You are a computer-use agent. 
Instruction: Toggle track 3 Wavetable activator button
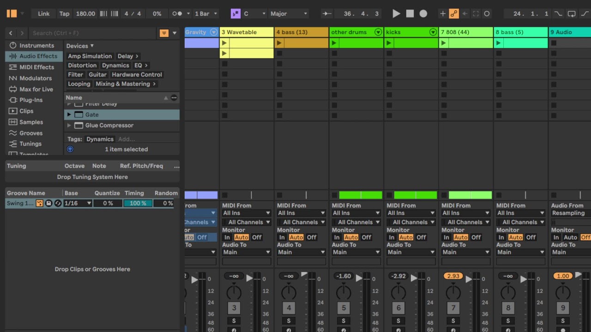[x=234, y=308]
